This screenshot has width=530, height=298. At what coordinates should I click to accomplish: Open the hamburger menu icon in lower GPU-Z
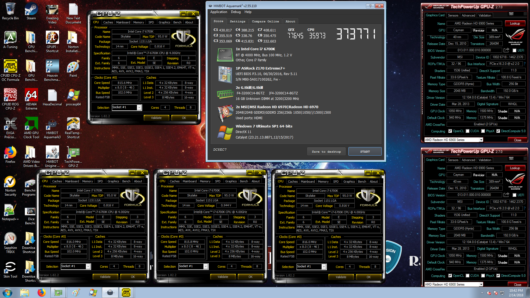(525, 158)
